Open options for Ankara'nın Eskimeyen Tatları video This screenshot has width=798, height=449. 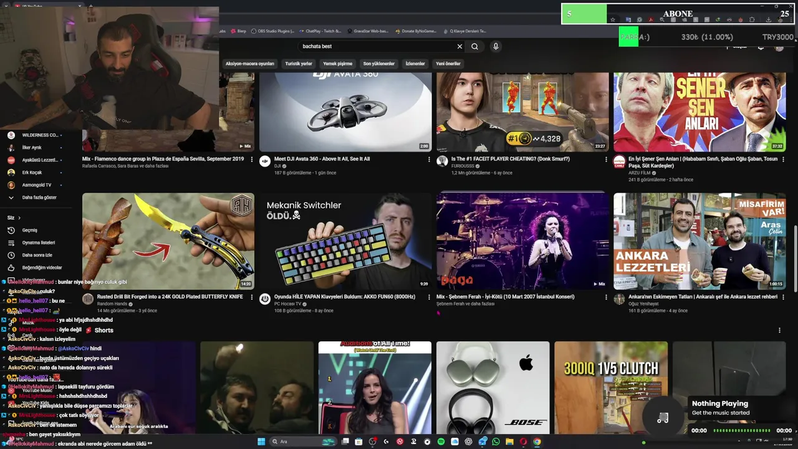(x=783, y=297)
